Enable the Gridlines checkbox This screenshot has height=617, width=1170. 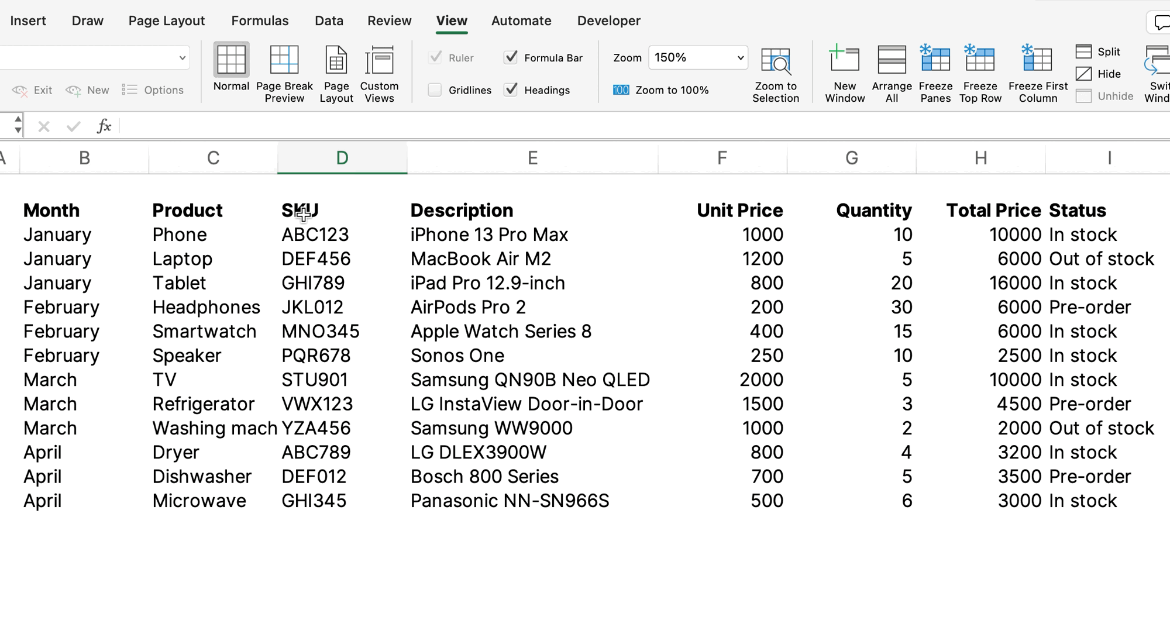click(x=435, y=90)
